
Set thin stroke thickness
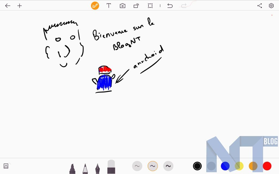click(x=137, y=166)
